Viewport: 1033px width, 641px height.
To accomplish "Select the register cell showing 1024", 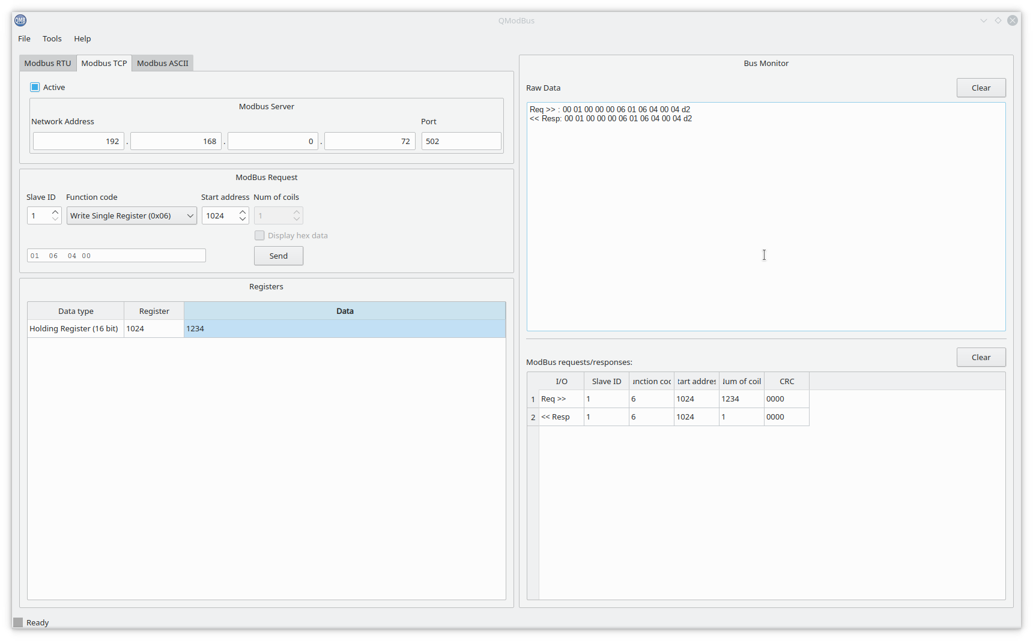I will click(154, 328).
